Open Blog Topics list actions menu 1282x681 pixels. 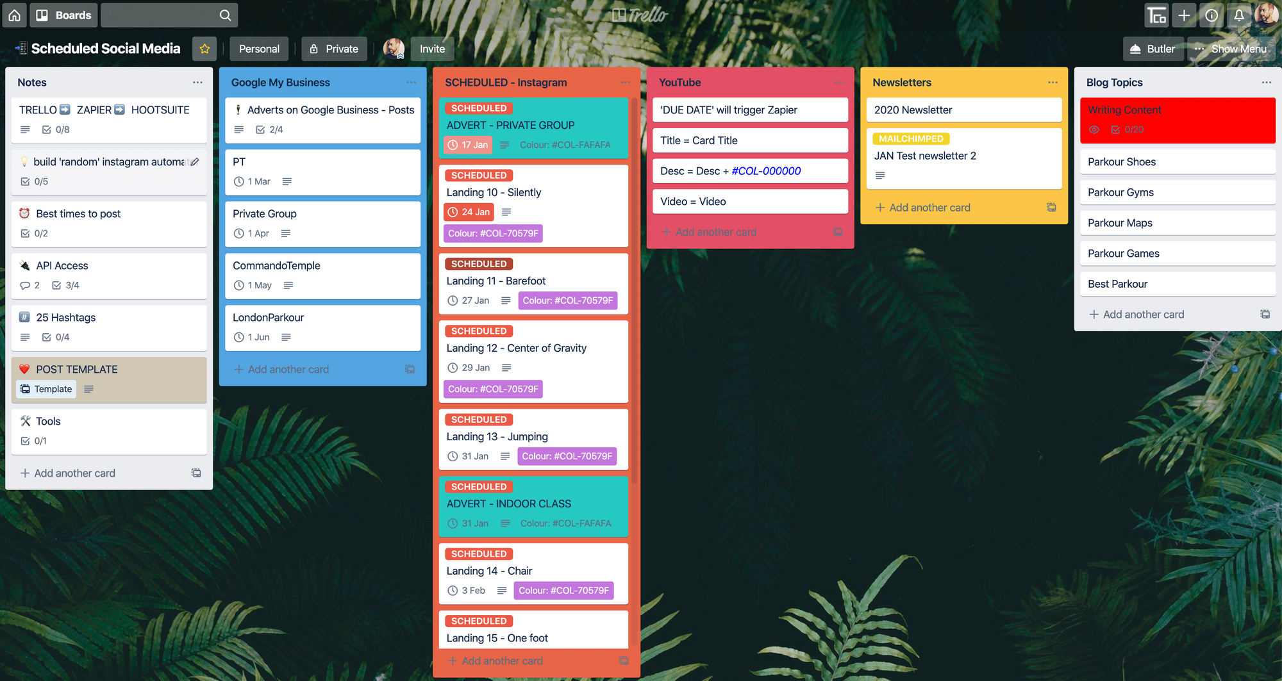(1267, 83)
